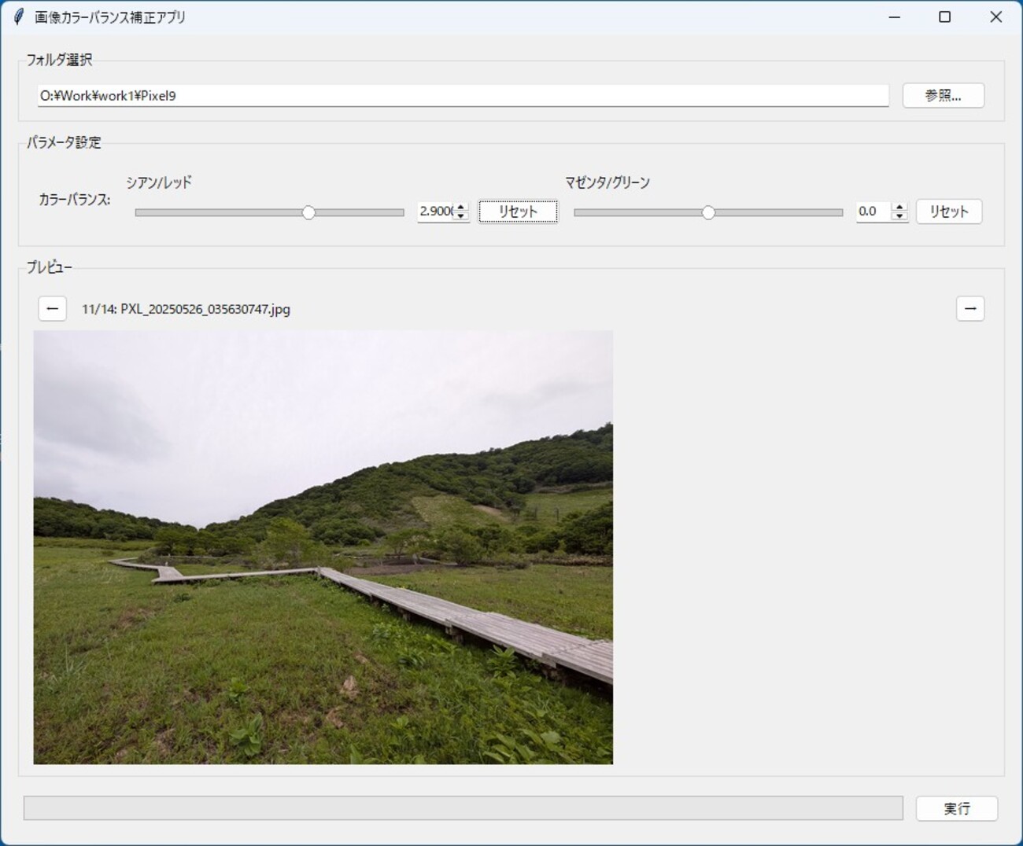Click the プレビュー group label
The width and height of the screenshot is (1023, 846).
pyautogui.click(x=49, y=267)
